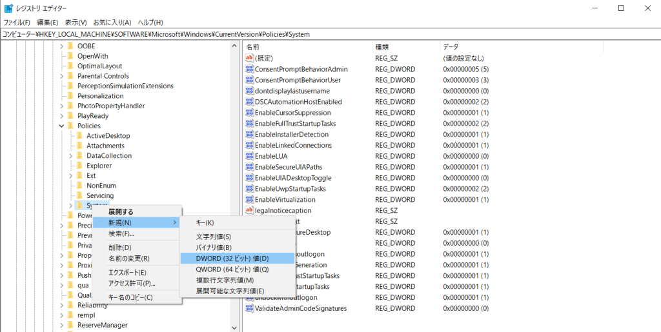The height and width of the screenshot is (332, 661).
Task: Choose バイナリ値(B) in the submenu
Action: click(x=237, y=248)
